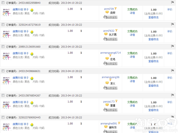179x133 pixels.
Task: Click funnel icon beside penze173 username
Action: click(x=116, y=101)
